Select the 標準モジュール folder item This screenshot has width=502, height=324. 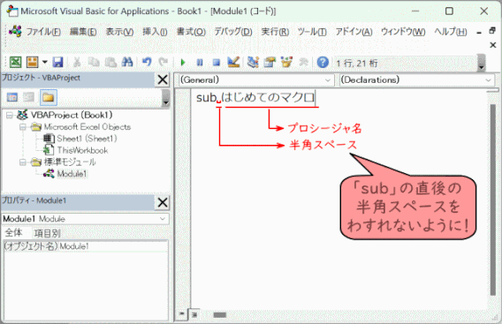(70, 162)
